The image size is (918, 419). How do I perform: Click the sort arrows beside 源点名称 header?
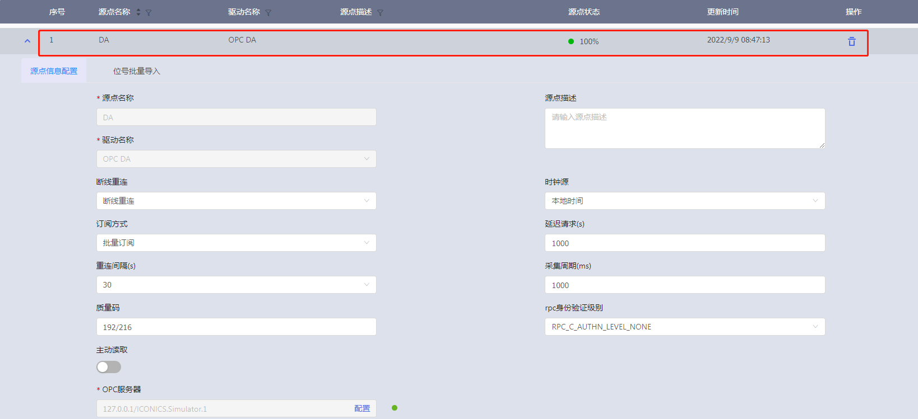(x=138, y=12)
